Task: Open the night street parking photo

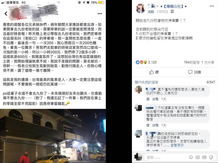Action: click(x=53, y=136)
